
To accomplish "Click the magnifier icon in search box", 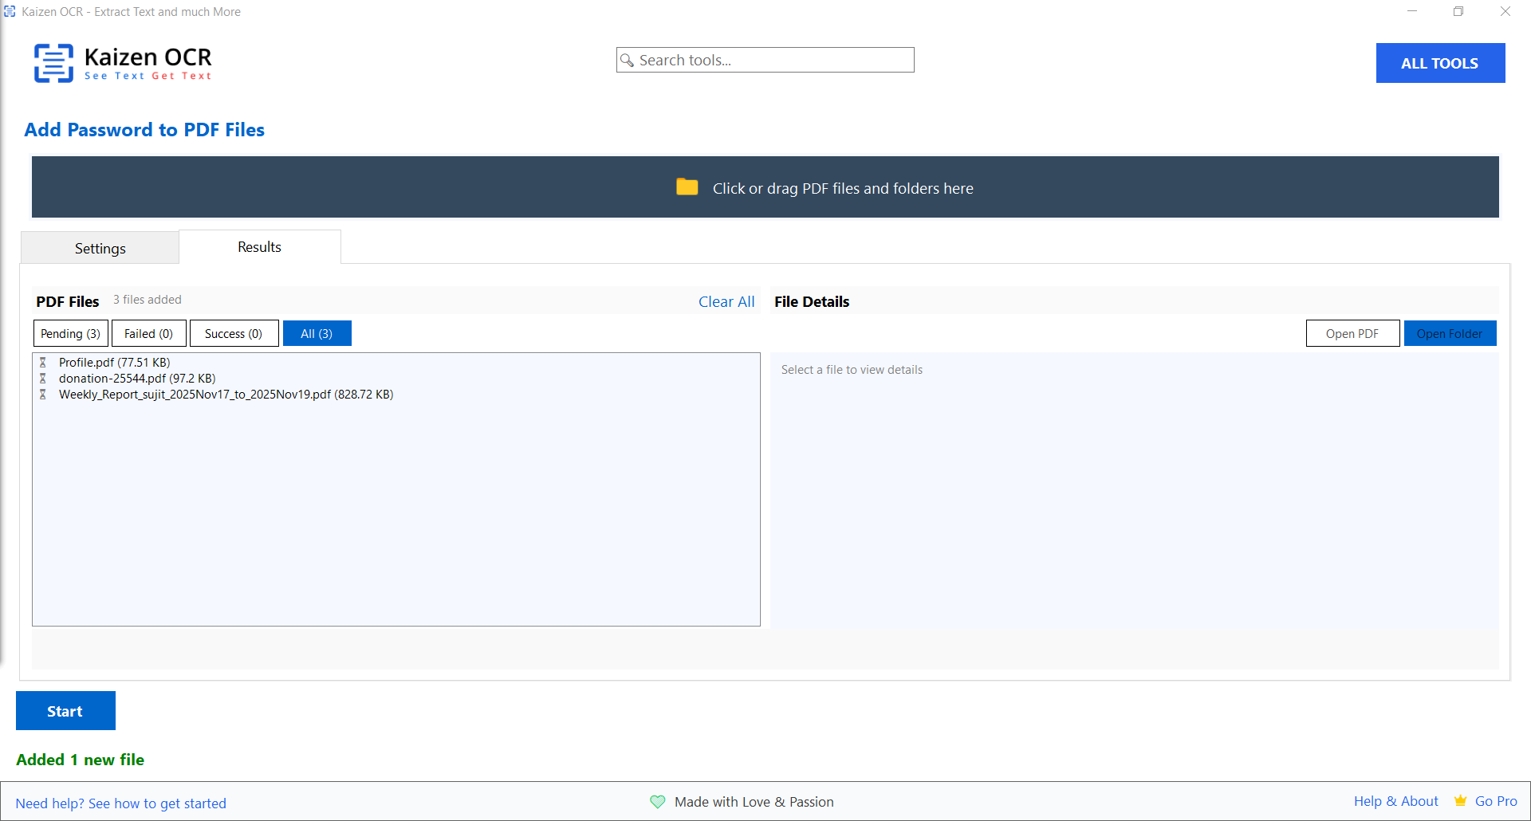I will tap(628, 61).
